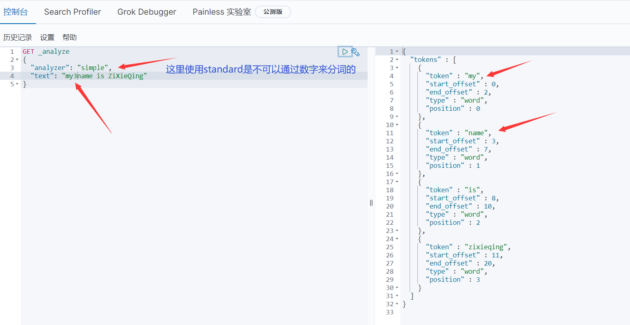
Task: Run the request with the play icon
Action: tap(345, 52)
